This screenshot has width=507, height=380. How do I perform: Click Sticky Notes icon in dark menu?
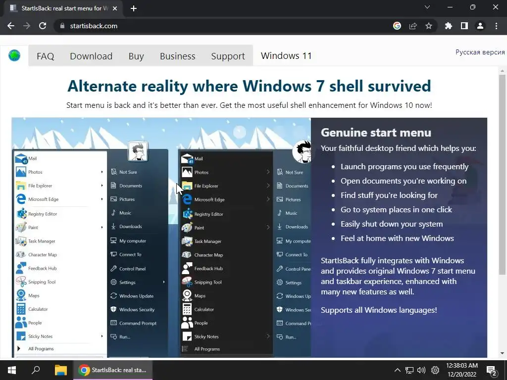(187, 336)
